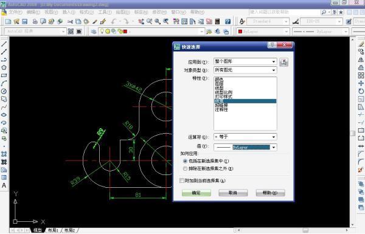Select the Move modify tool
365x234 pixels.
[x=361, y=83]
